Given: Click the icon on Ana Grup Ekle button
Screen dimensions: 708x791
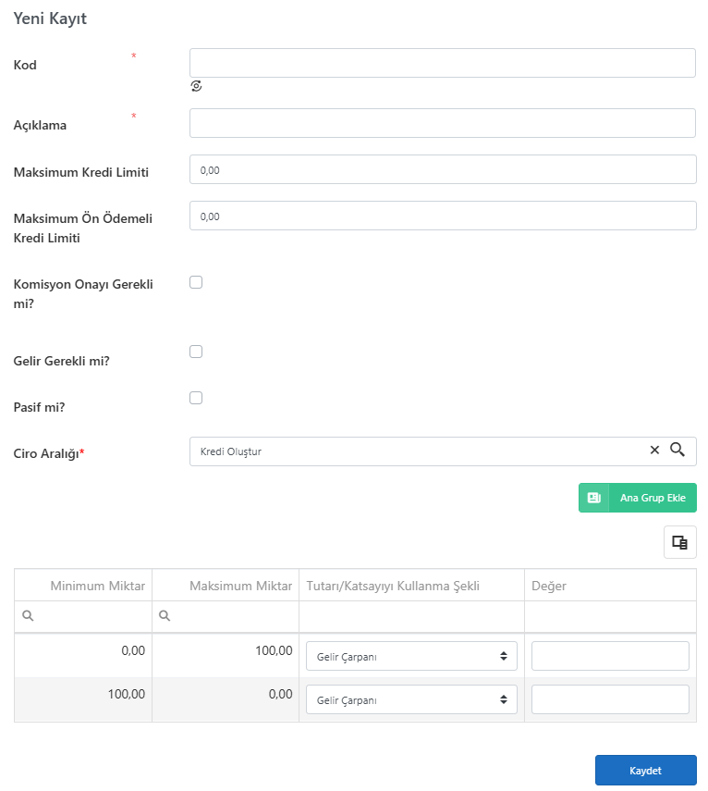Looking at the screenshot, I should [x=594, y=498].
